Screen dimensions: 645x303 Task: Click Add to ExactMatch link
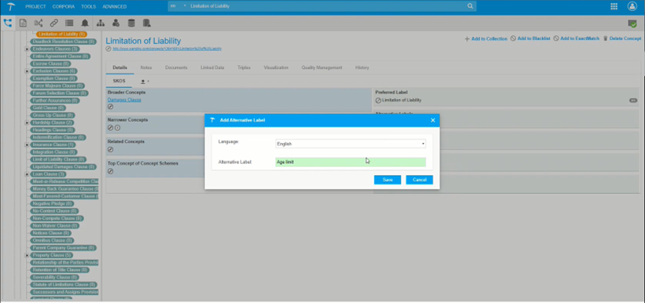coord(577,38)
